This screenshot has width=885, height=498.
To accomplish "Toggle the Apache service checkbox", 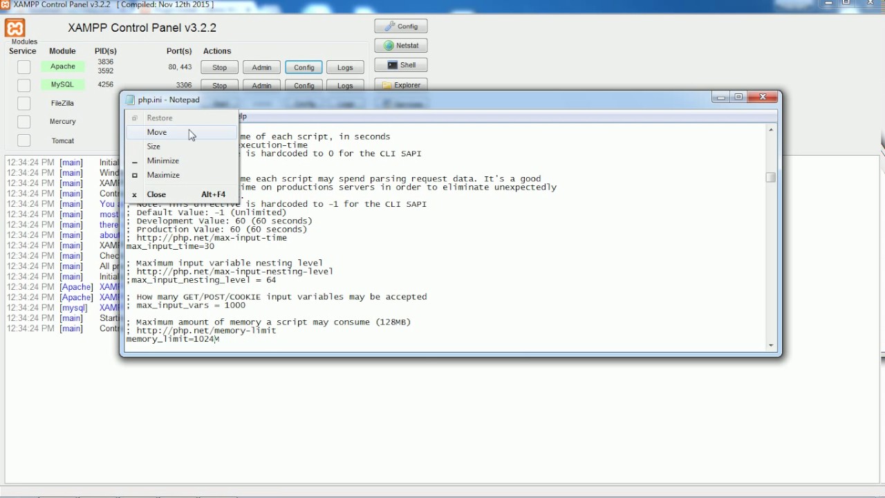I will pyautogui.click(x=24, y=67).
